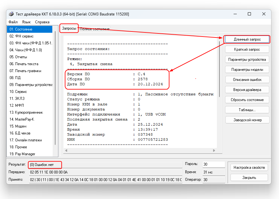Image resolution: width=279 pixels, height=199 pixels.
Task: Choose 15. Модем in the sidebar
Action: tap(19, 126)
